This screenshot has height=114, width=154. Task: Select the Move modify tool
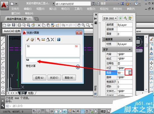[152, 63]
